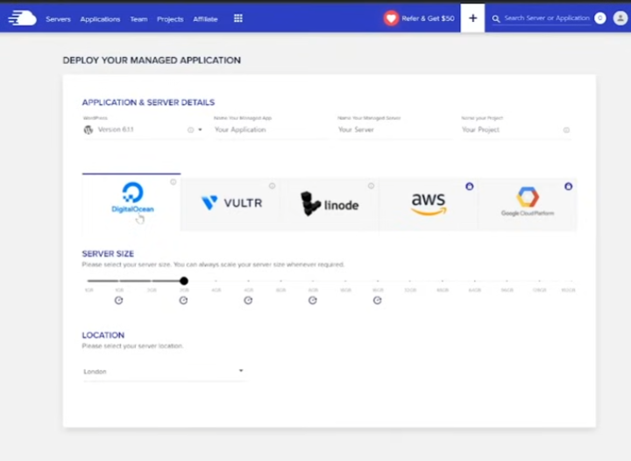Image resolution: width=631 pixels, height=461 pixels.
Task: Open the grid add-ons menu icon
Action: coord(238,18)
